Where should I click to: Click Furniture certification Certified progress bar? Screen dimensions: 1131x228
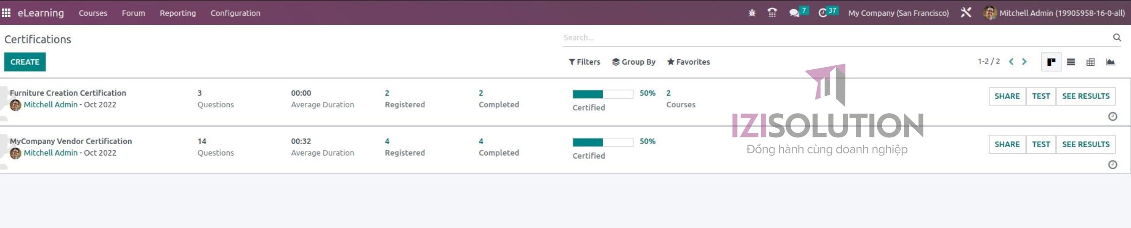(x=603, y=94)
